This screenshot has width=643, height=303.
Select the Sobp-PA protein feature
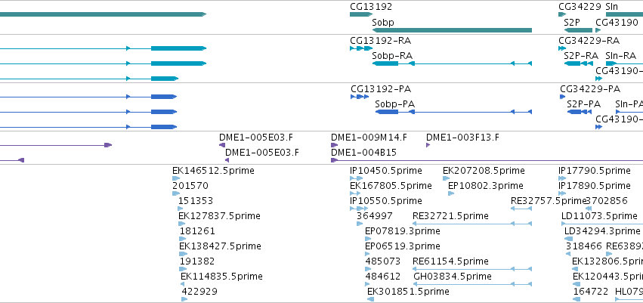[453, 112]
